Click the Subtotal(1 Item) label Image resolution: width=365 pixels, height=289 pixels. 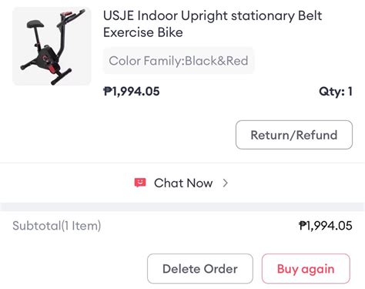(x=57, y=226)
